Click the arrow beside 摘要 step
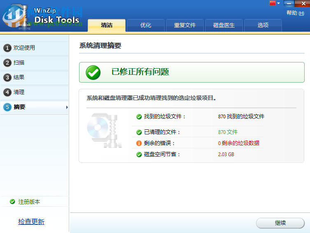This screenshot has width=310, height=233. click(67, 107)
